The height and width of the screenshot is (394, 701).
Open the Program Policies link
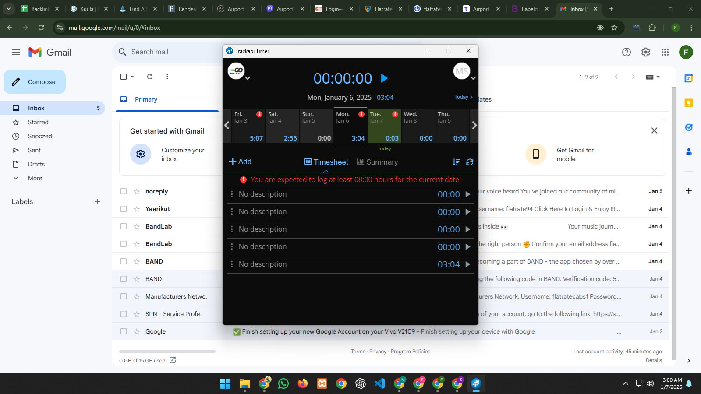pyautogui.click(x=411, y=352)
